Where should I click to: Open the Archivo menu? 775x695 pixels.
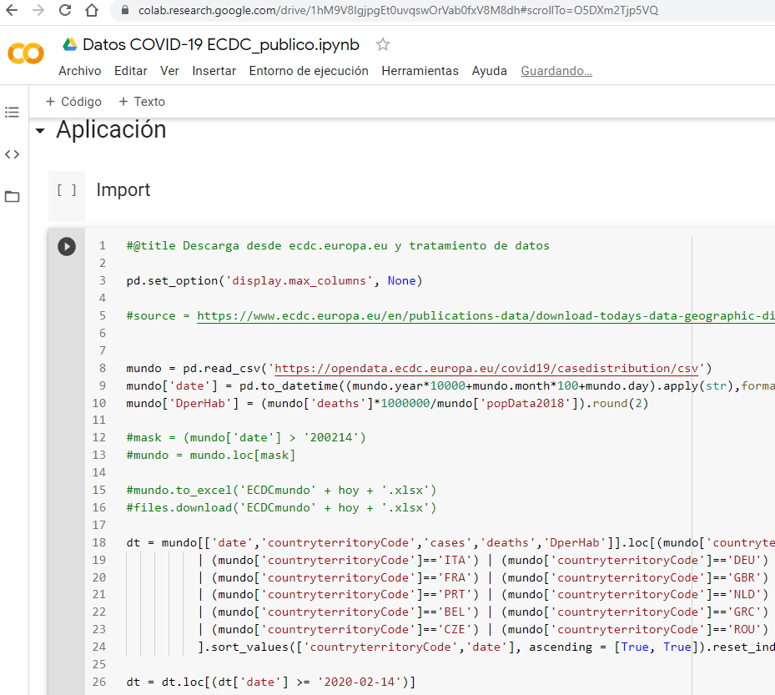point(79,71)
